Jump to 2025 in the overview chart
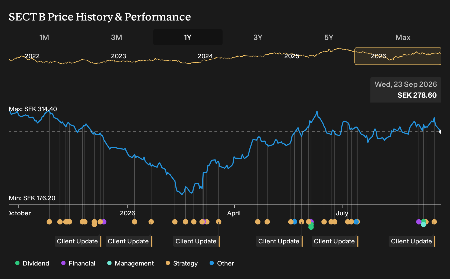The width and height of the screenshot is (450, 279). [x=292, y=56]
